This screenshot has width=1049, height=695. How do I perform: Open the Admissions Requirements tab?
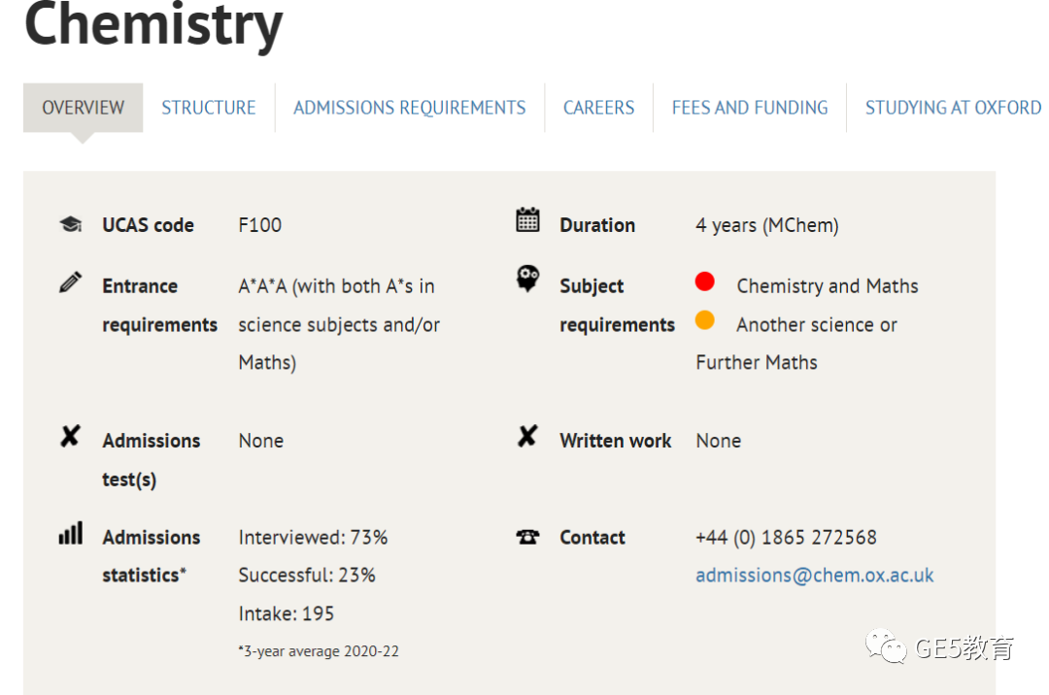[x=410, y=108]
